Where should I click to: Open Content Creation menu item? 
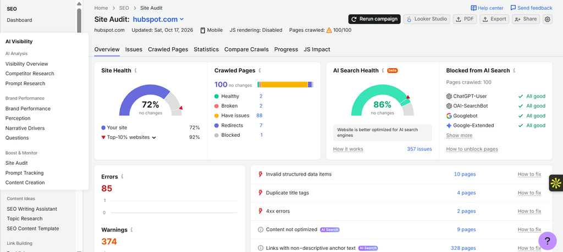pyautogui.click(x=25, y=182)
